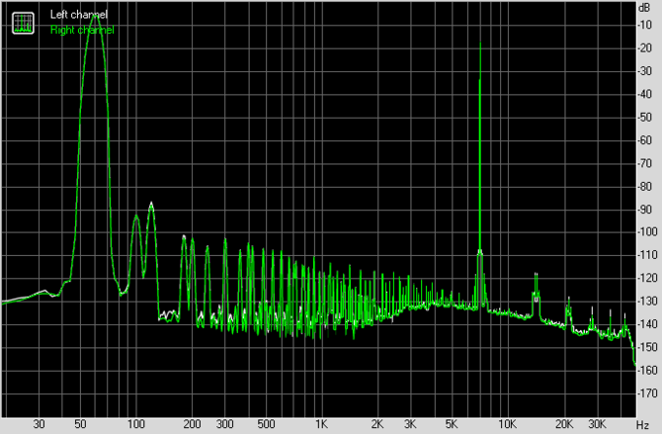662x434 pixels.
Task: Select the 'Left channel' legend label
Action: pyautogui.click(x=78, y=15)
